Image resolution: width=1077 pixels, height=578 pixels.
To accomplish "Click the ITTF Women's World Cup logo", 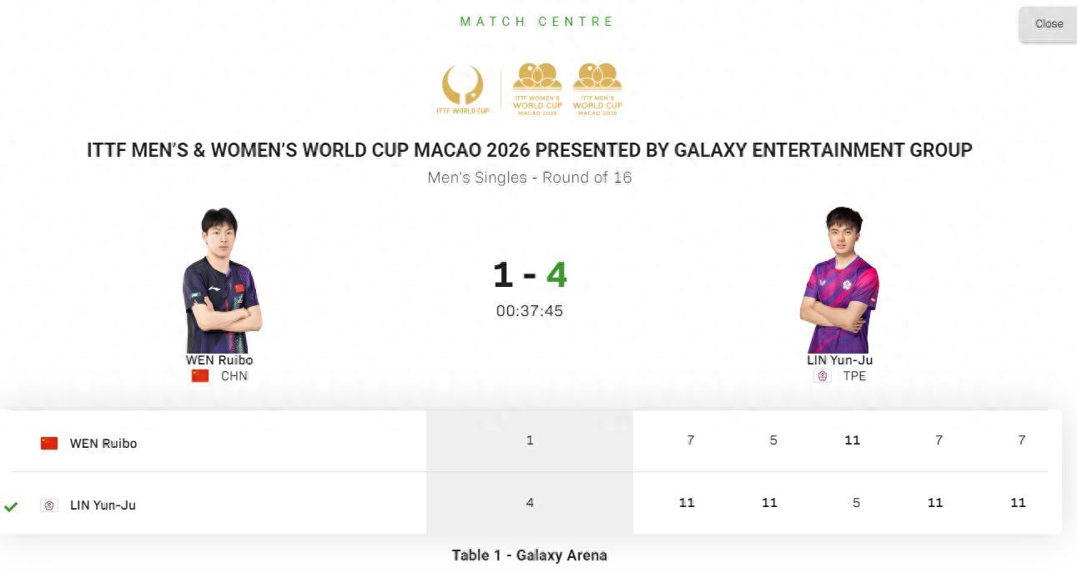I will (536, 88).
